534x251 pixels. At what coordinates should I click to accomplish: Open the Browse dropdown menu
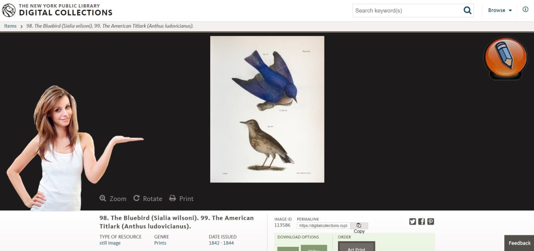(x=500, y=10)
